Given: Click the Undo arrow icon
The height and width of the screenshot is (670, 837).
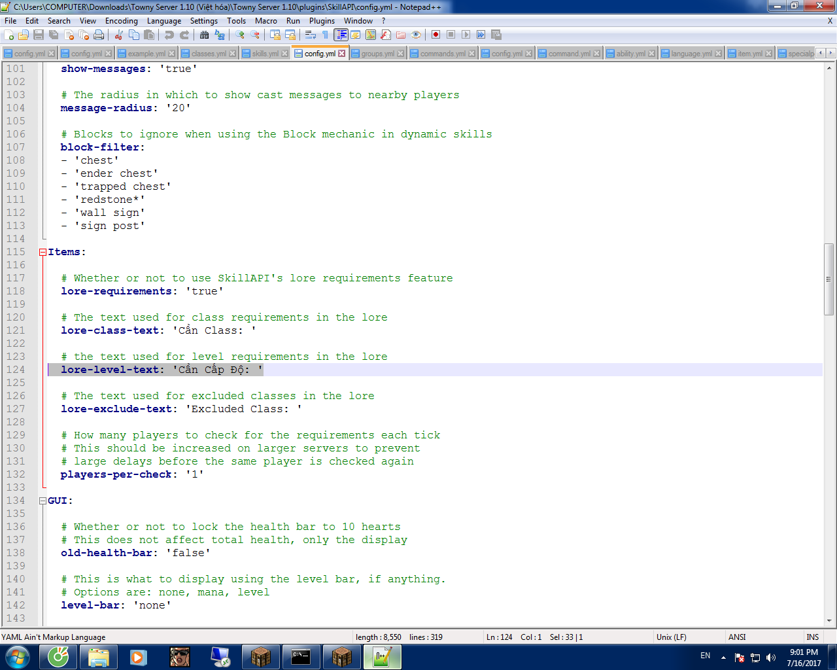Looking at the screenshot, I should 169,35.
